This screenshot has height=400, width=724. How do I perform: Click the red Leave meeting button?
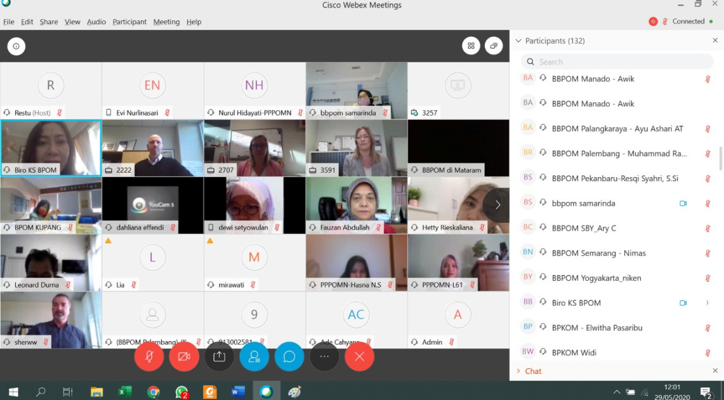click(359, 357)
